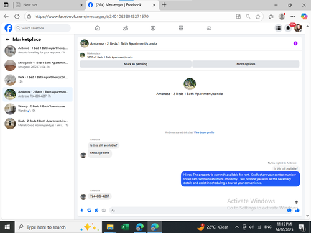Click the $300 - 2 Beds listing text
Screen dimensions: 311x233
coord(109,57)
